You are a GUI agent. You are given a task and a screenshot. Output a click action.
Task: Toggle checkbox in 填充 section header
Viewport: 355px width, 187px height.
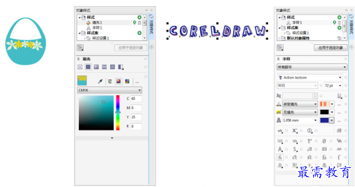pos(145,59)
